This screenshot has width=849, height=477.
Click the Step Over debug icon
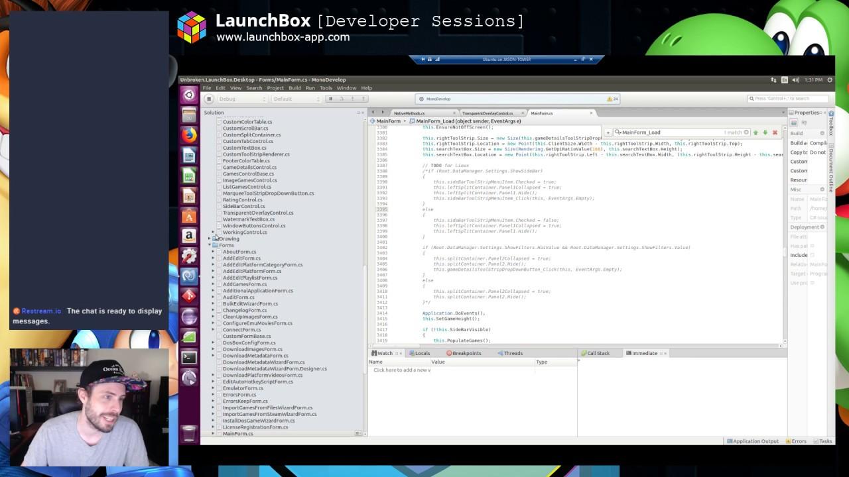pyautogui.click(x=342, y=99)
